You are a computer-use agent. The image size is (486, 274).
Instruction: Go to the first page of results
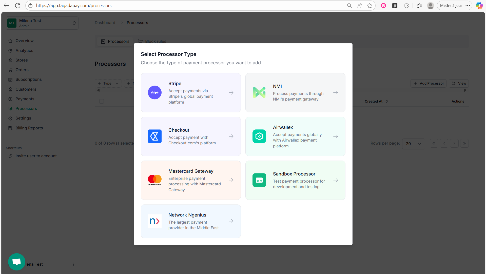(x=434, y=143)
